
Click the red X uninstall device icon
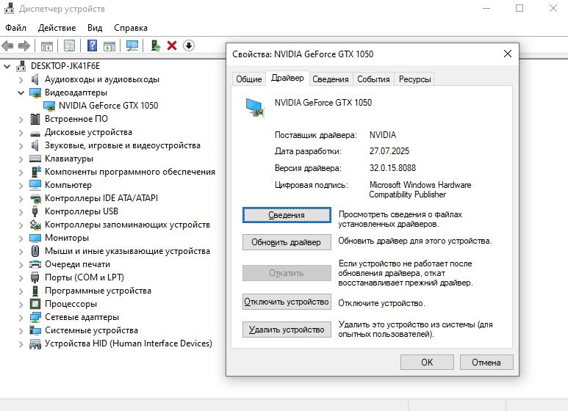tap(172, 46)
